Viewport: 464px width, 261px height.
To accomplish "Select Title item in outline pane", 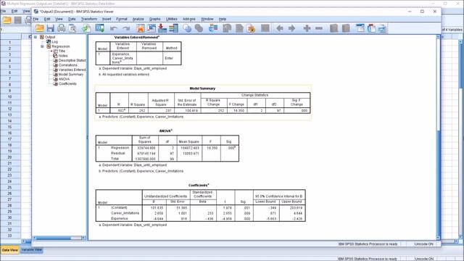I will click(62, 51).
